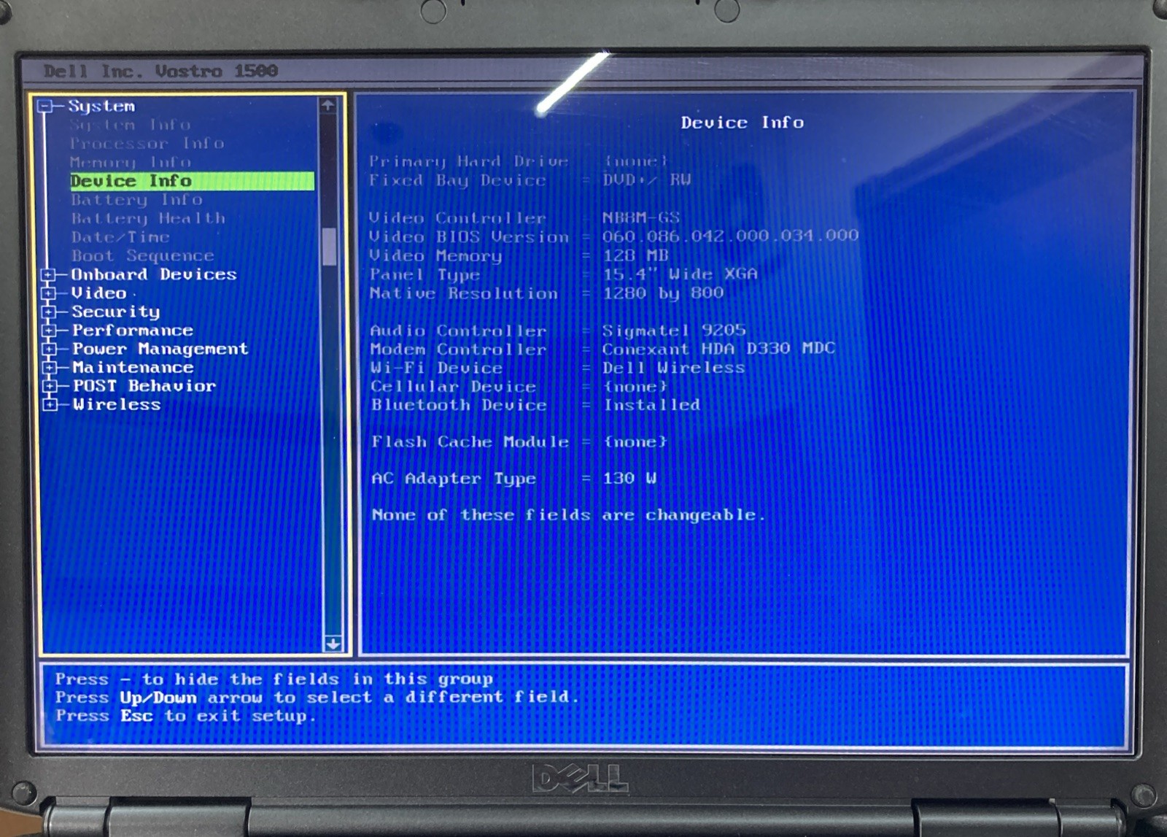
Task: Click the Dell Inc. Vostro 1500 title
Action: pos(160,72)
